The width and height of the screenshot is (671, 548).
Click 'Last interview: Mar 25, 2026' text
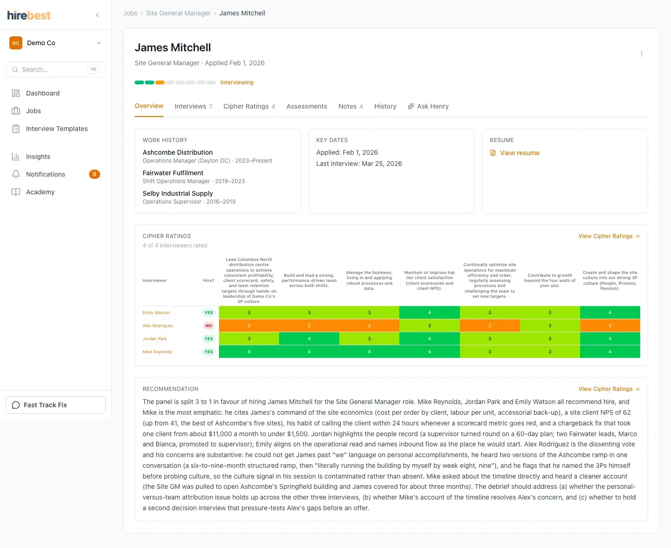click(359, 164)
